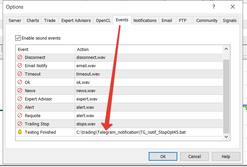This screenshot has width=247, height=167.
Task: Click the disabled icon beside Timeout event
Action: pos(20,74)
